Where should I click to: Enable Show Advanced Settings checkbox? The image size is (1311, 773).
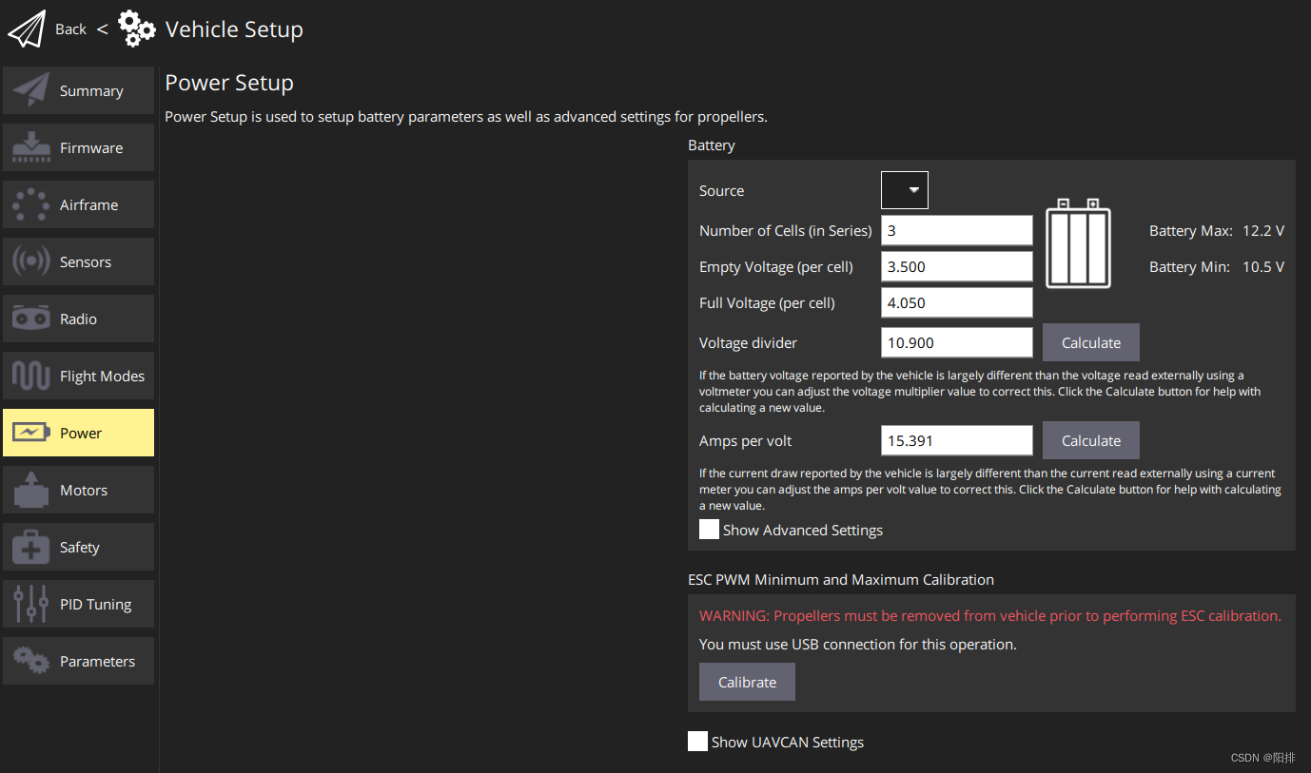click(709, 530)
